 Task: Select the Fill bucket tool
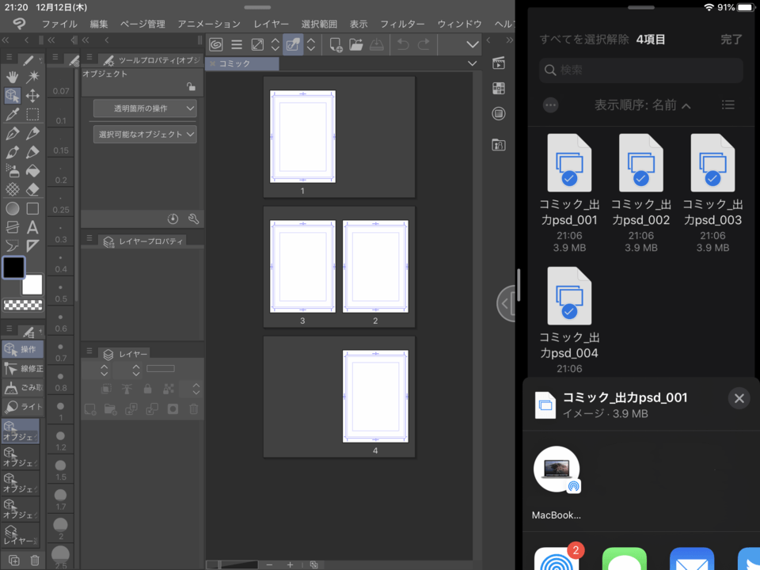32,171
